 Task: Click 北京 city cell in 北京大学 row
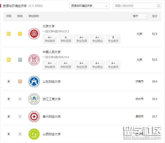140,34
